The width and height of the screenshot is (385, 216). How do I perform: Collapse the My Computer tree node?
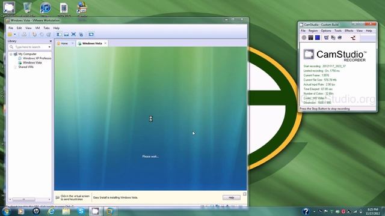click(x=11, y=54)
